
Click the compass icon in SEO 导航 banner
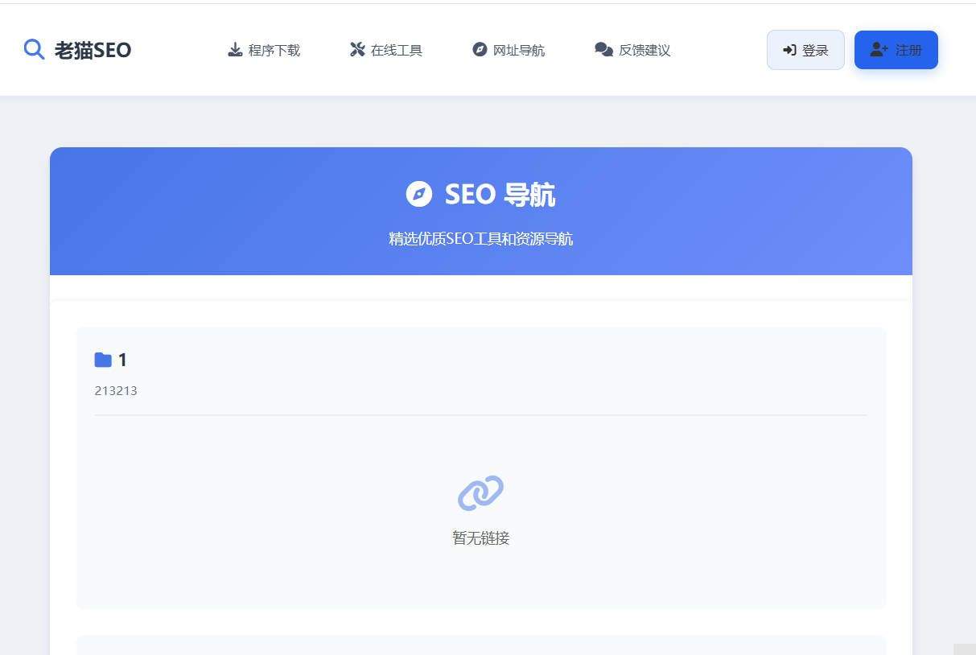tap(419, 194)
